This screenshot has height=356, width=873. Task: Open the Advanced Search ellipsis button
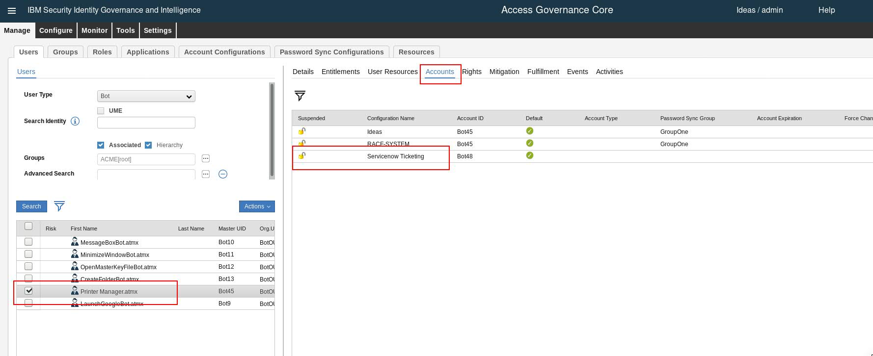pos(206,174)
